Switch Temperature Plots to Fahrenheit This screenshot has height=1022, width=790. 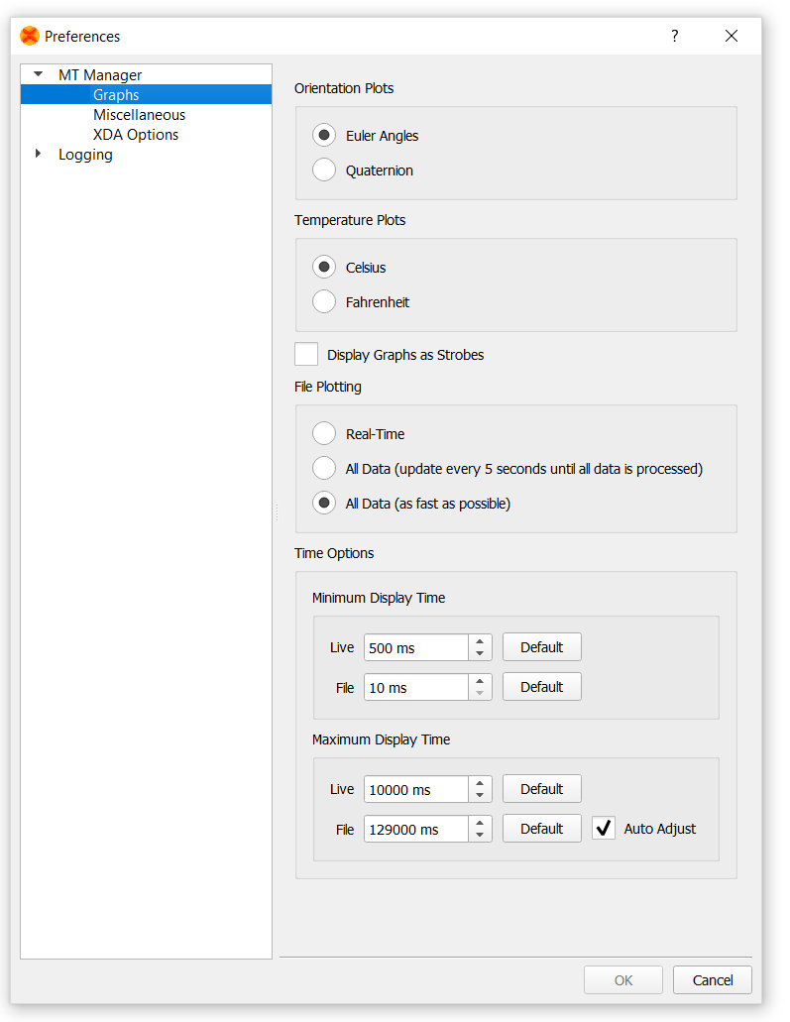click(x=323, y=301)
